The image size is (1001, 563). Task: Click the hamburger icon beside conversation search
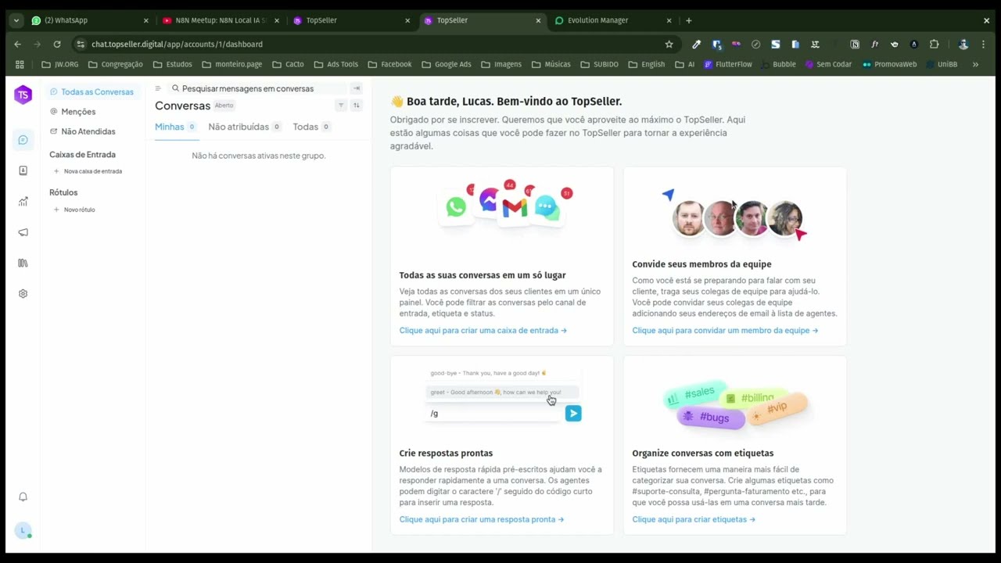pos(158,88)
